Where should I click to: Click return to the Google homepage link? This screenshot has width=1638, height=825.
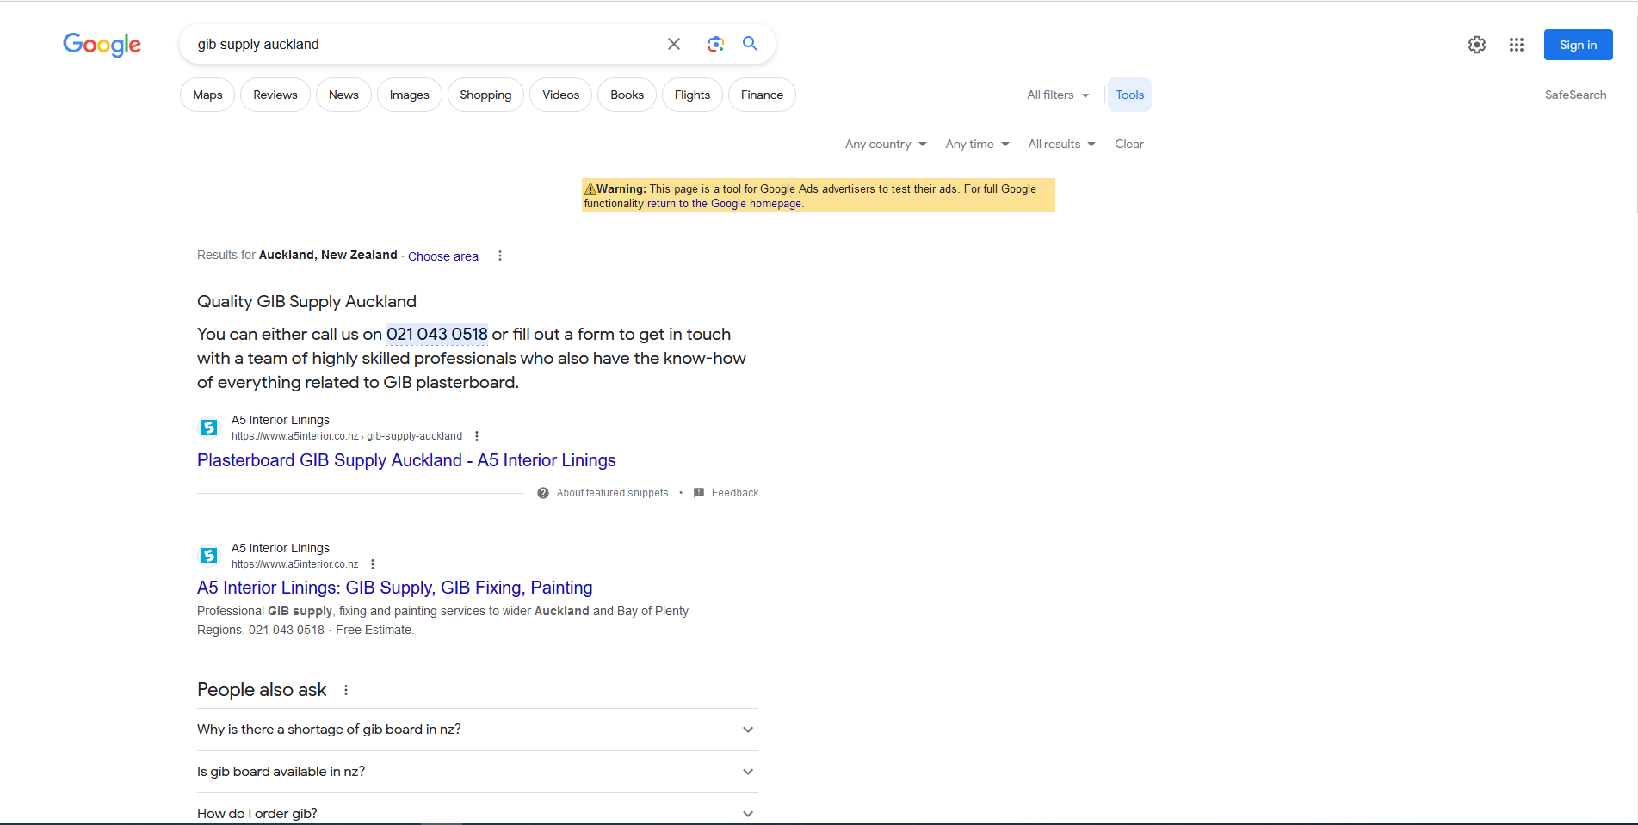[725, 204]
